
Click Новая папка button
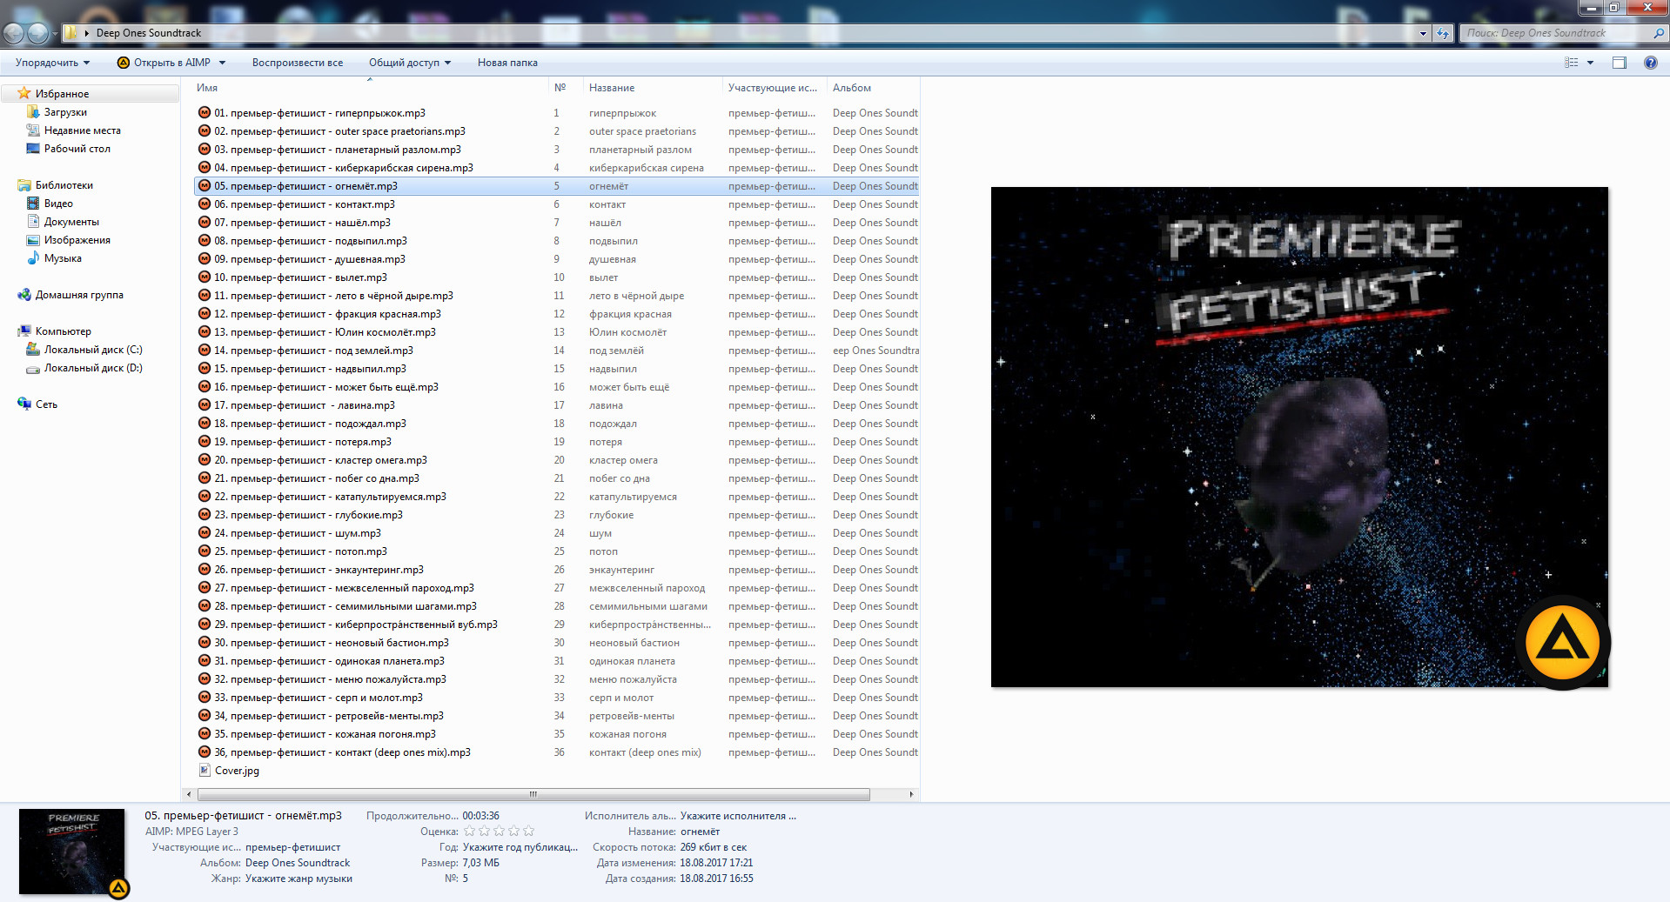pyautogui.click(x=507, y=63)
